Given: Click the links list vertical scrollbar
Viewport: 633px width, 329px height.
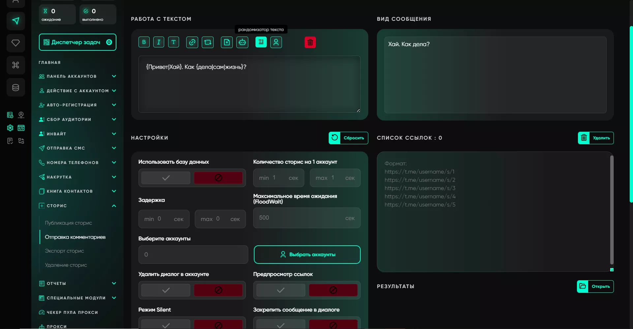Looking at the screenshot, I should click(612, 210).
